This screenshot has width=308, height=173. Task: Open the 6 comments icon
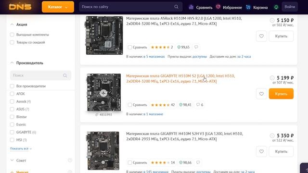(x=200, y=105)
